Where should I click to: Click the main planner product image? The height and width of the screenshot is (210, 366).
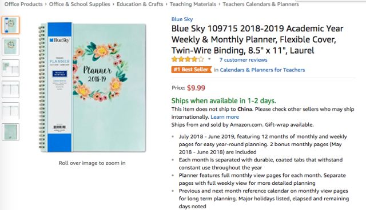click(93, 87)
